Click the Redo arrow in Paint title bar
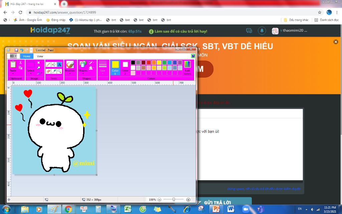The height and width of the screenshot is (214, 342). click(27, 50)
